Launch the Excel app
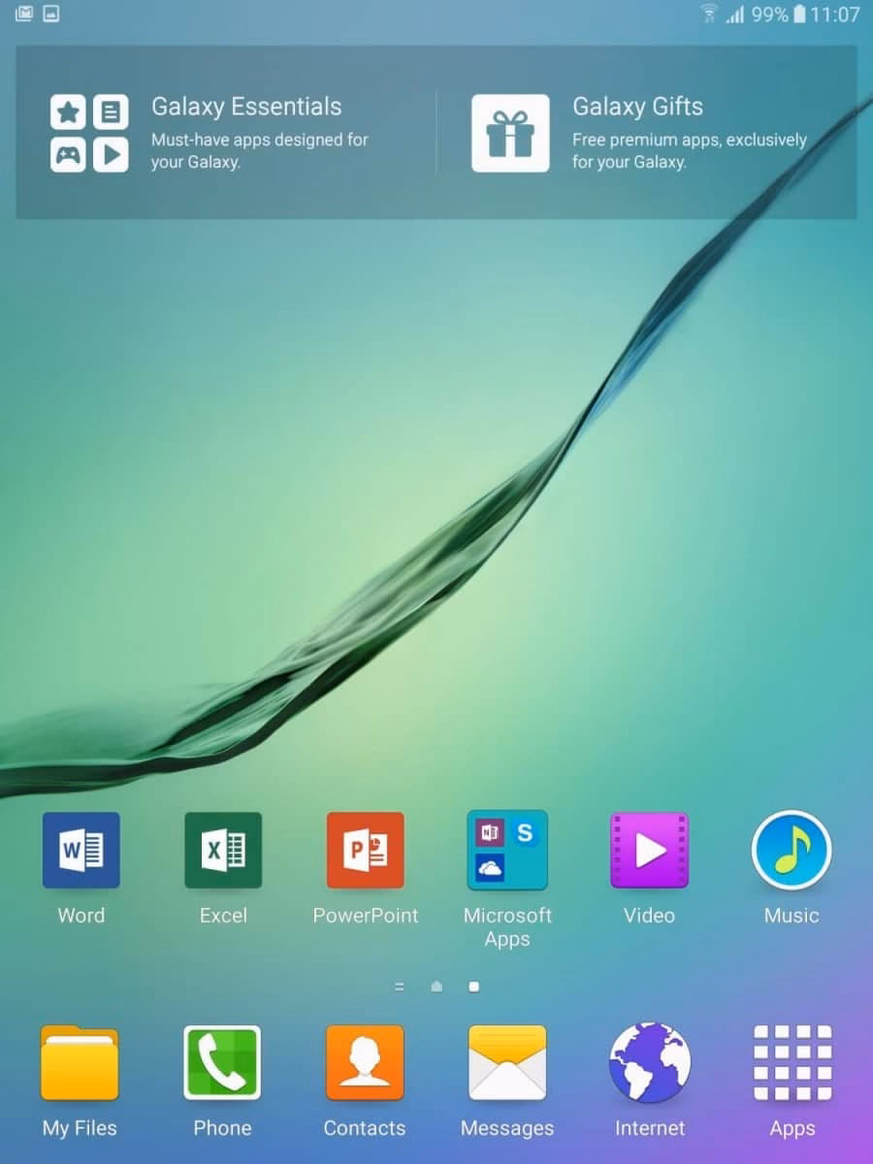 [223, 851]
